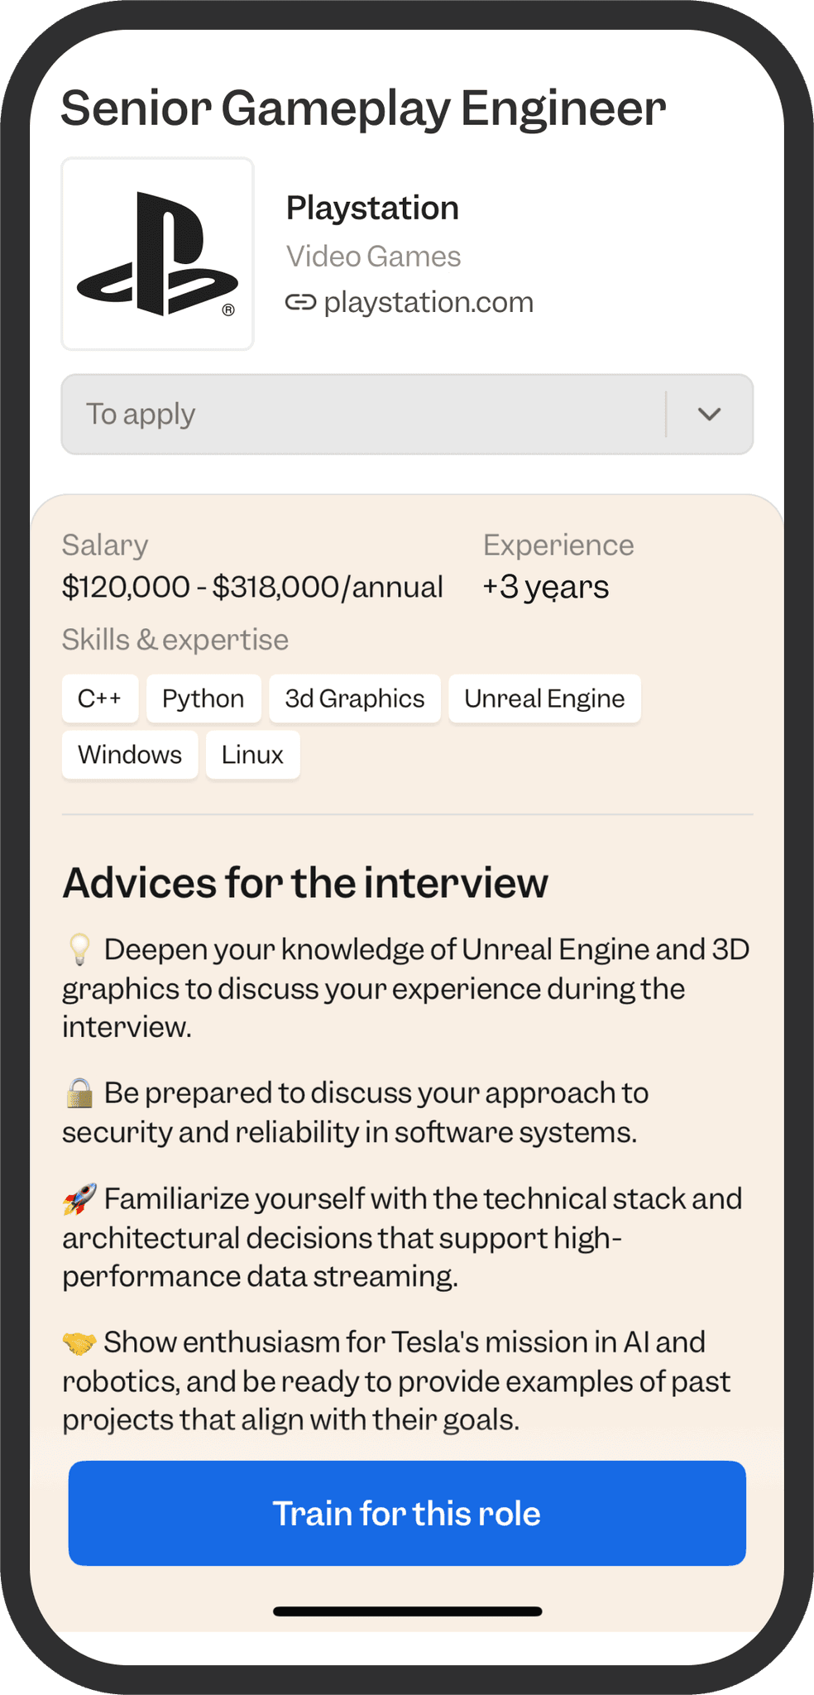The width and height of the screenshot is (814, 1695).
Task: Toggle the Linux skill tag
Action: (x=252, y=754)
